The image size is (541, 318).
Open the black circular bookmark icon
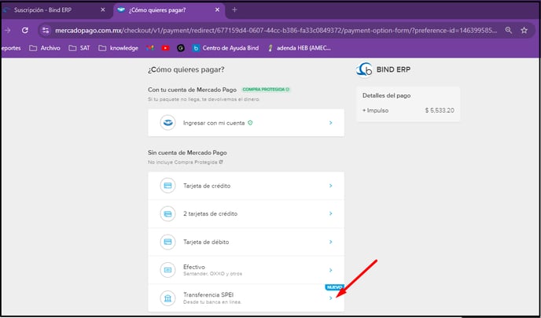181,48
